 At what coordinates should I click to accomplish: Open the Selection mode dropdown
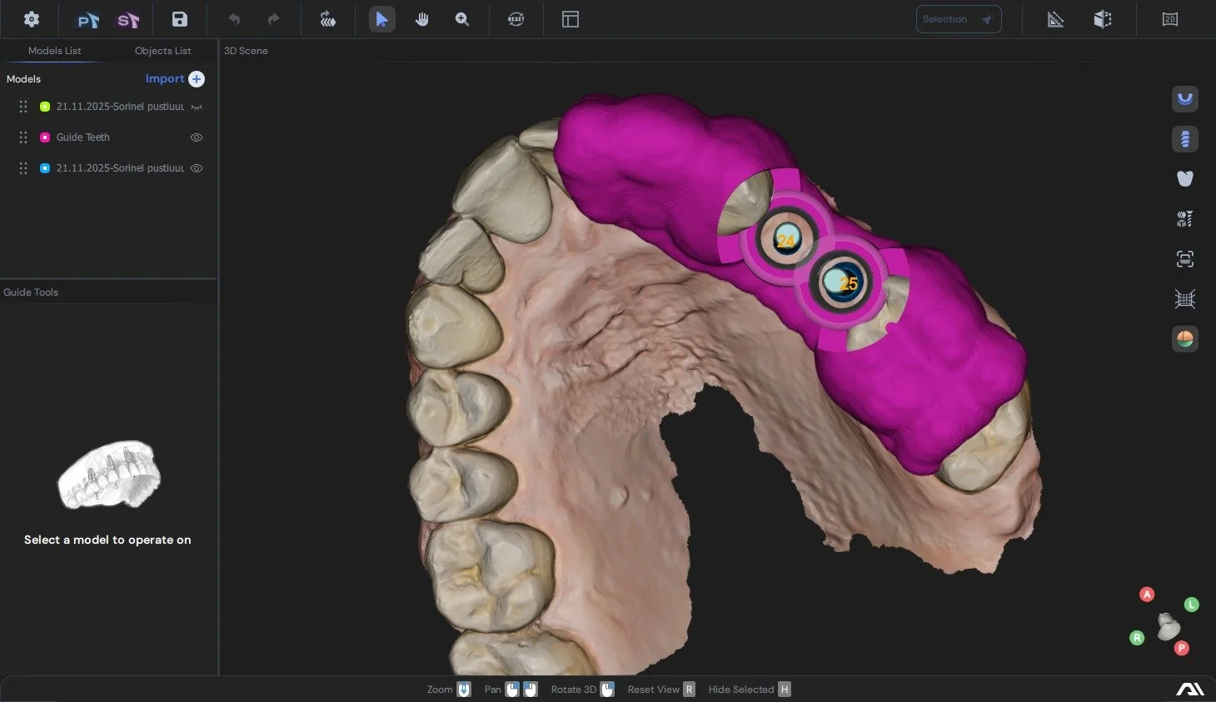tap(959, 18)
